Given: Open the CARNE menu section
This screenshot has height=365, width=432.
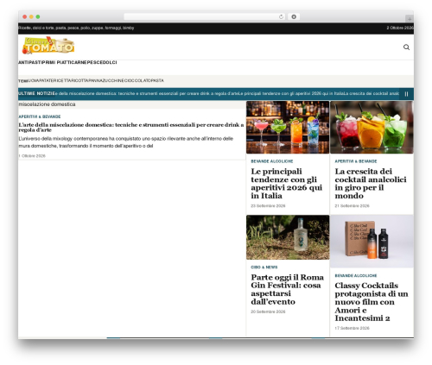Looking at the screenshot, I should (79, 62).
